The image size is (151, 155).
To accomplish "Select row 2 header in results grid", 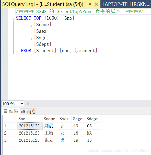I will [10, 133].
